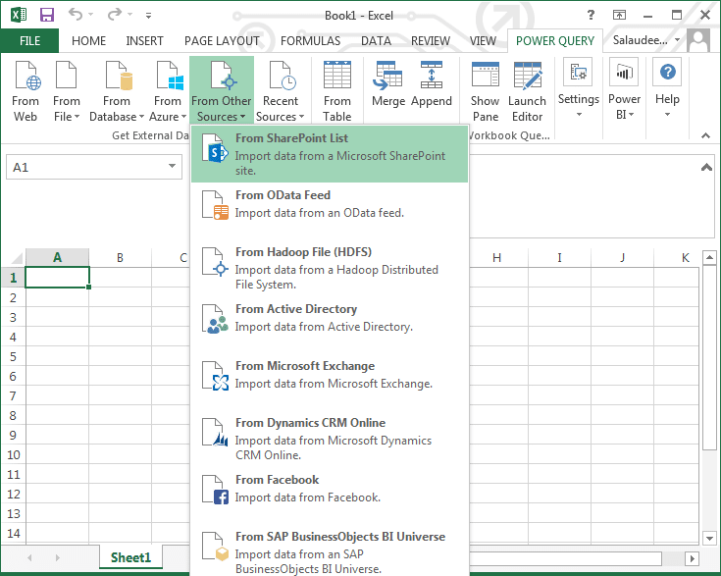Click next sheet navigation arrow
721x576 pixels.
58,558
